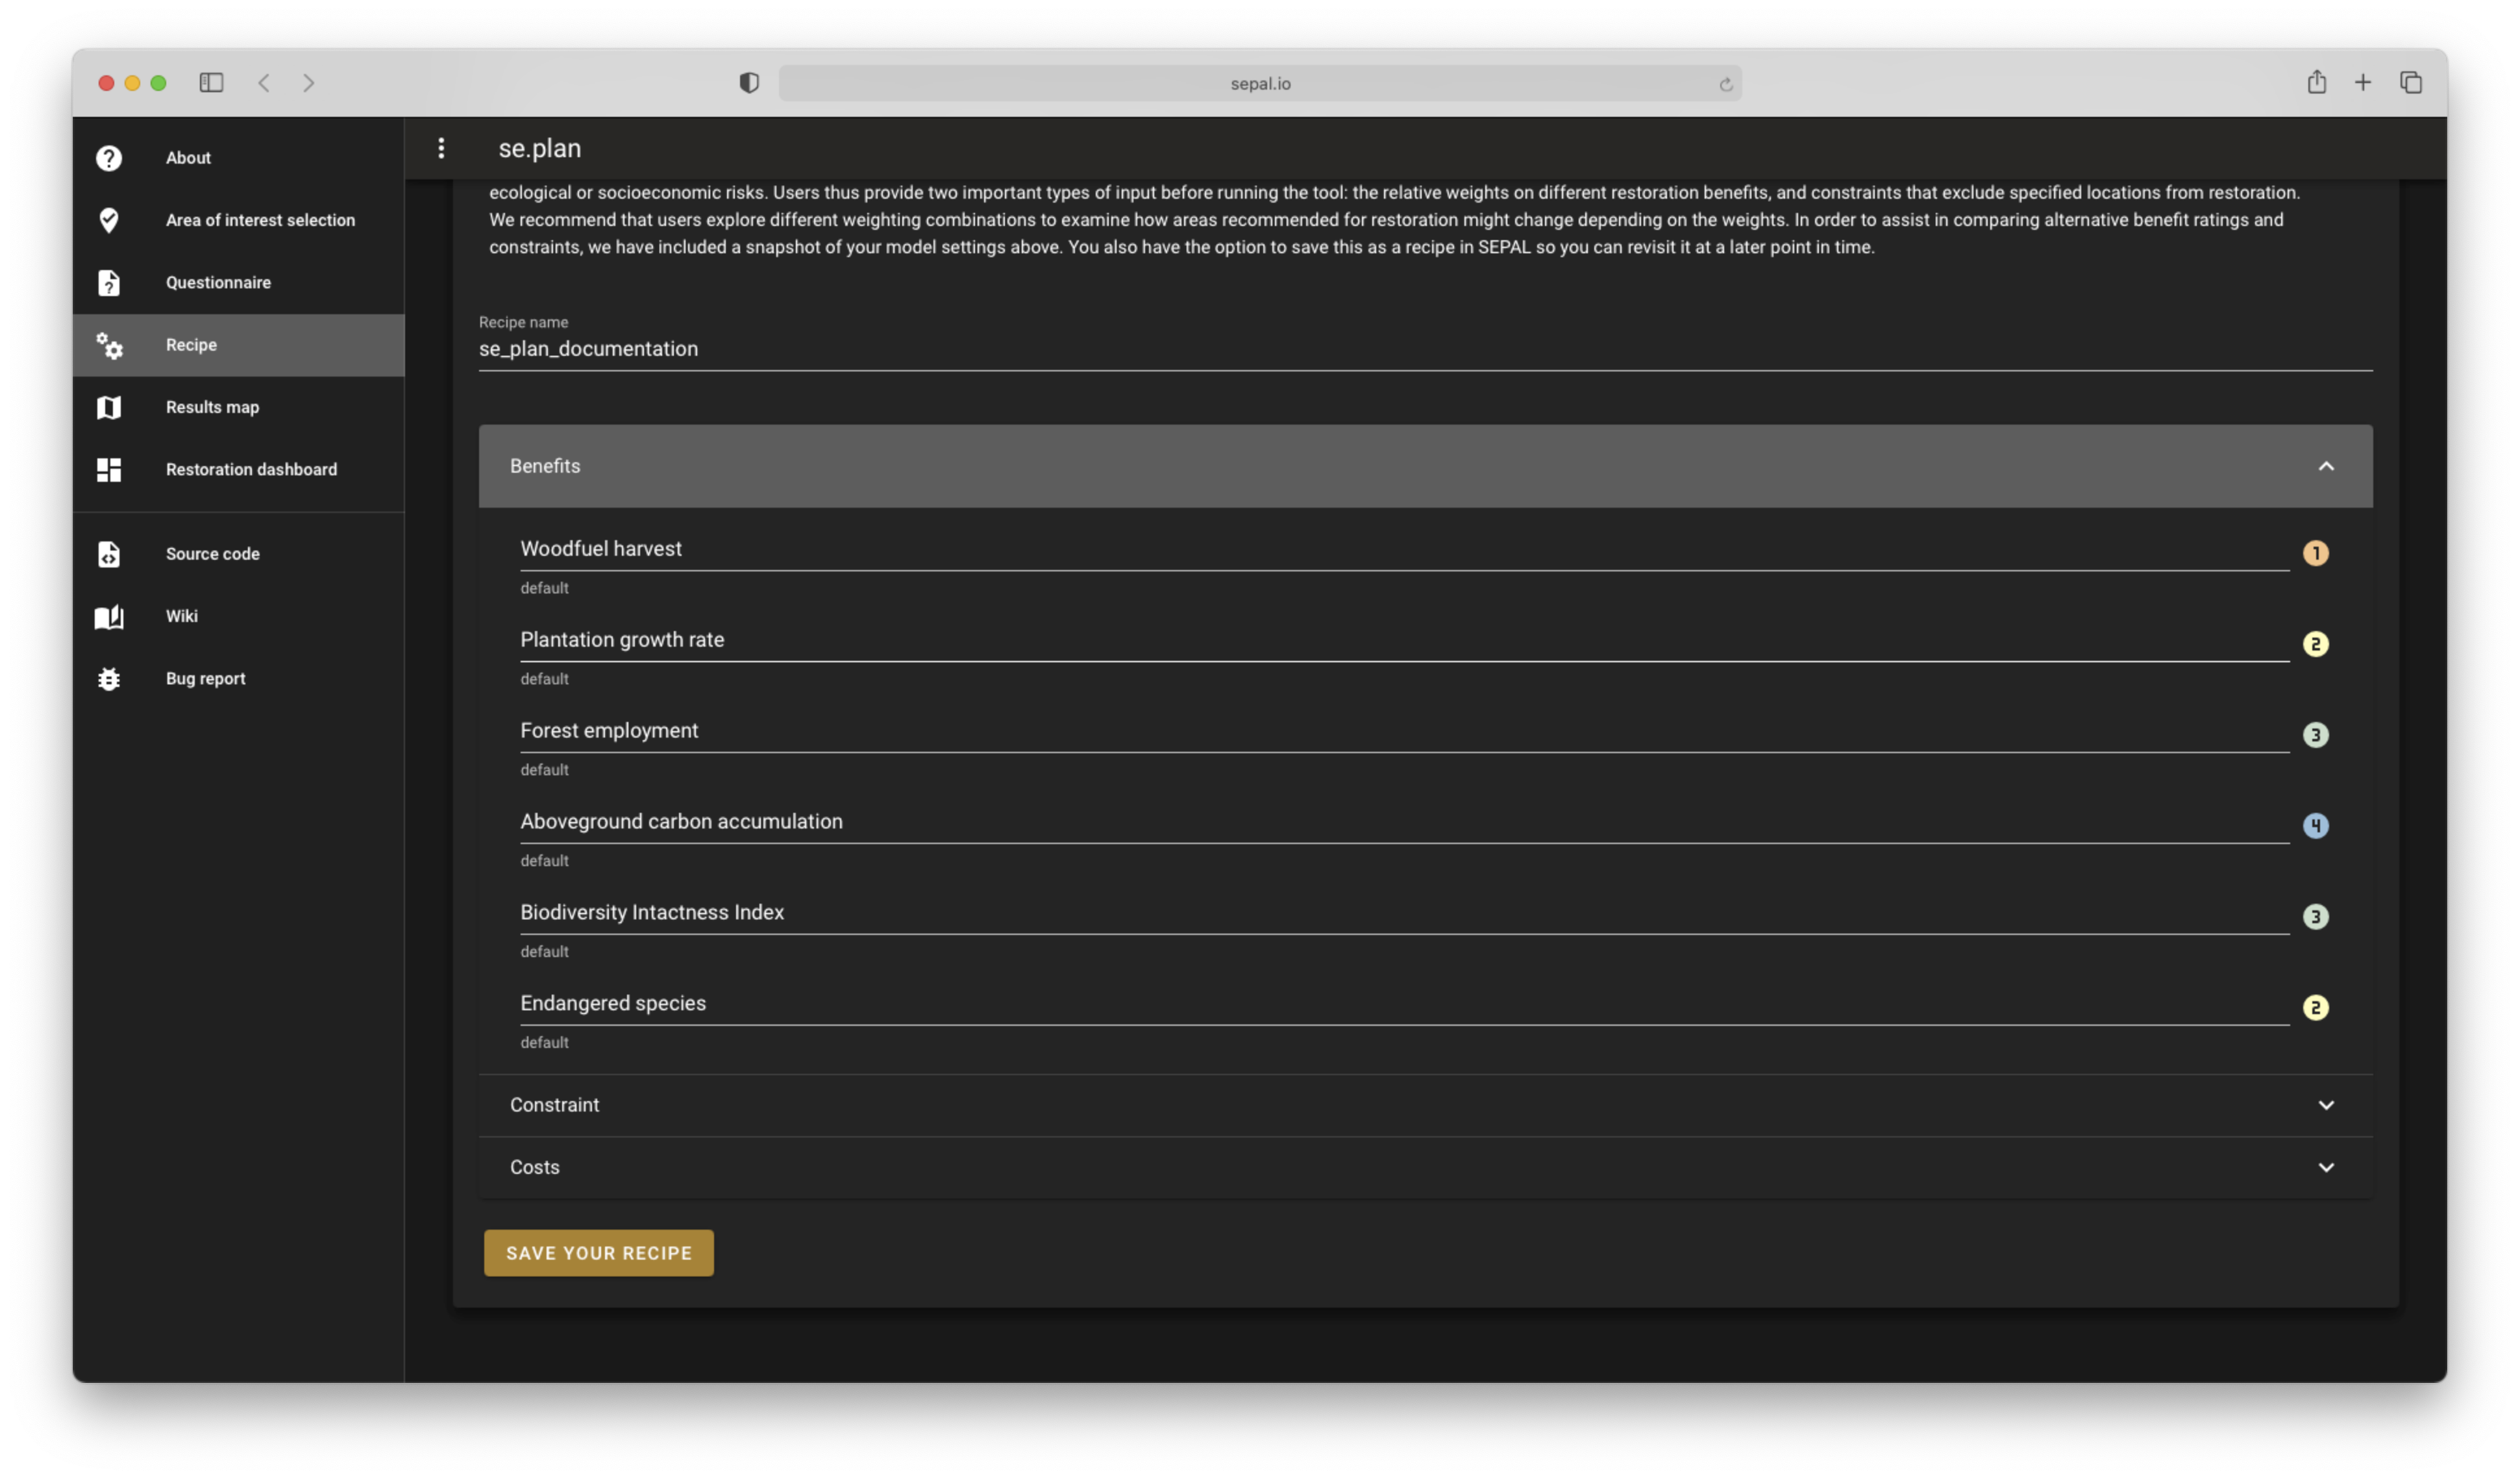This screenshot has width=2520, height=1479.
Task: Click Aboveground carbon accumulation blue badge
Action: (x=2315, y=826)
